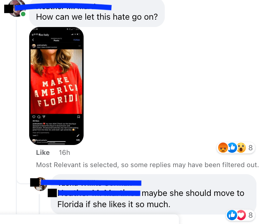Open first commenter's profile picture with green dot
The height and width of the screenshot is (224, 274).
click(x=17, y=8)
